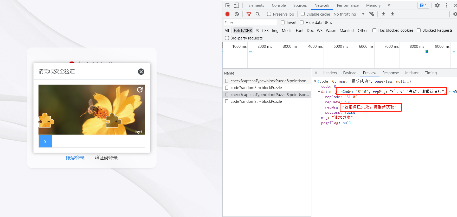Export HAR file with download arrow

392,14
